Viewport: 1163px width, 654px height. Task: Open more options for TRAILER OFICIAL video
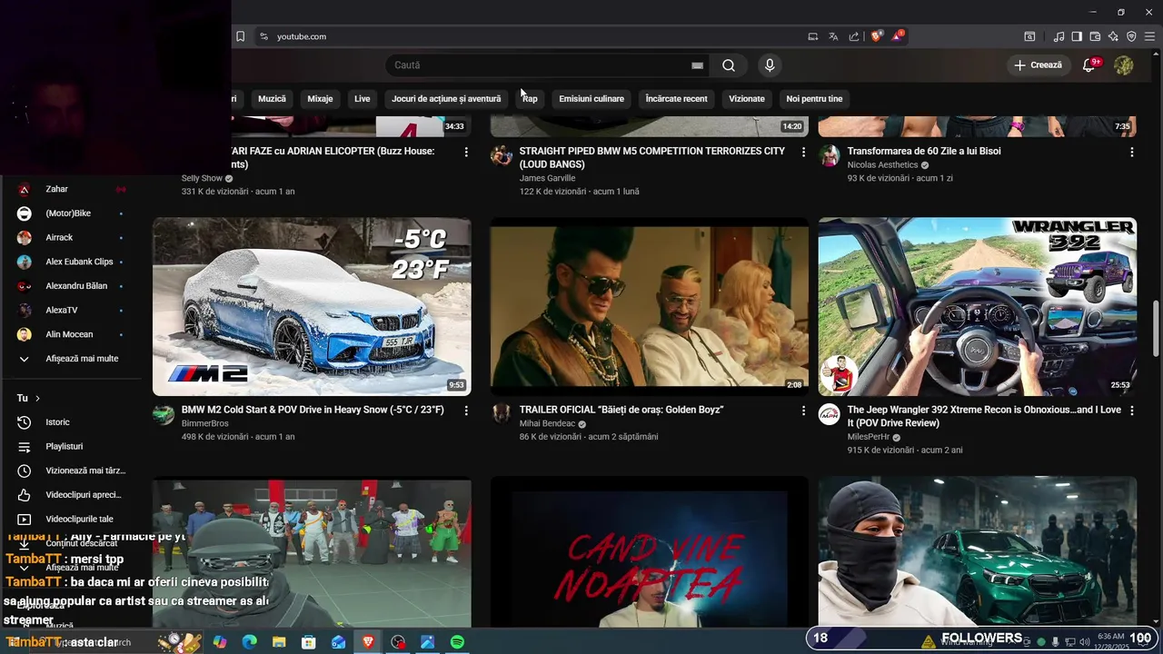point(803,411)
